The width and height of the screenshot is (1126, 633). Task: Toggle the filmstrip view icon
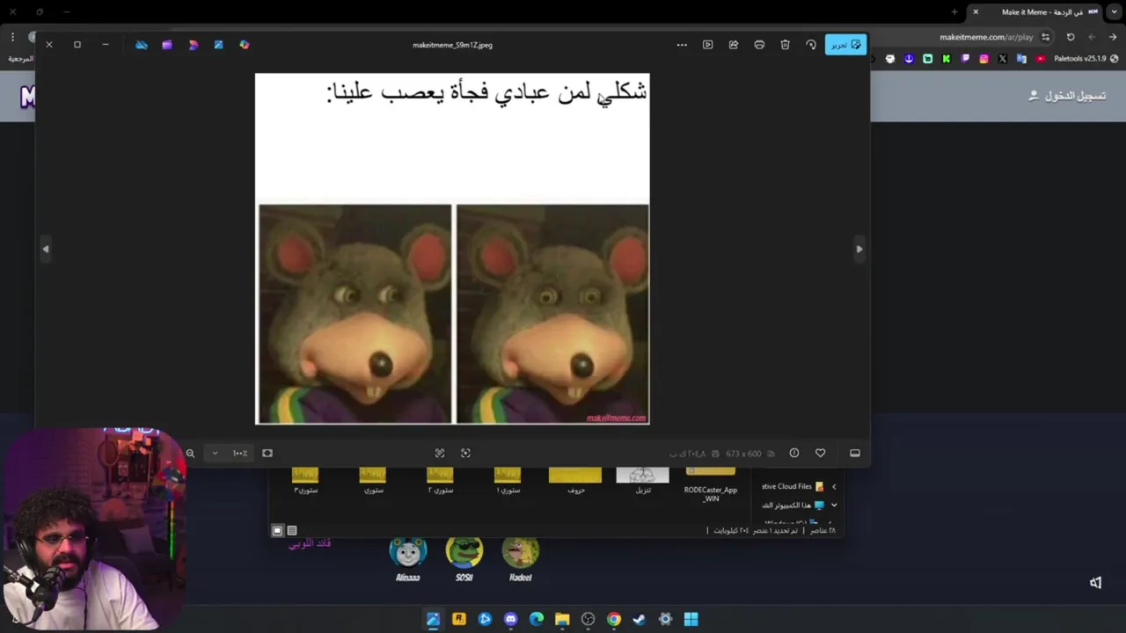[x=855, y=454]
